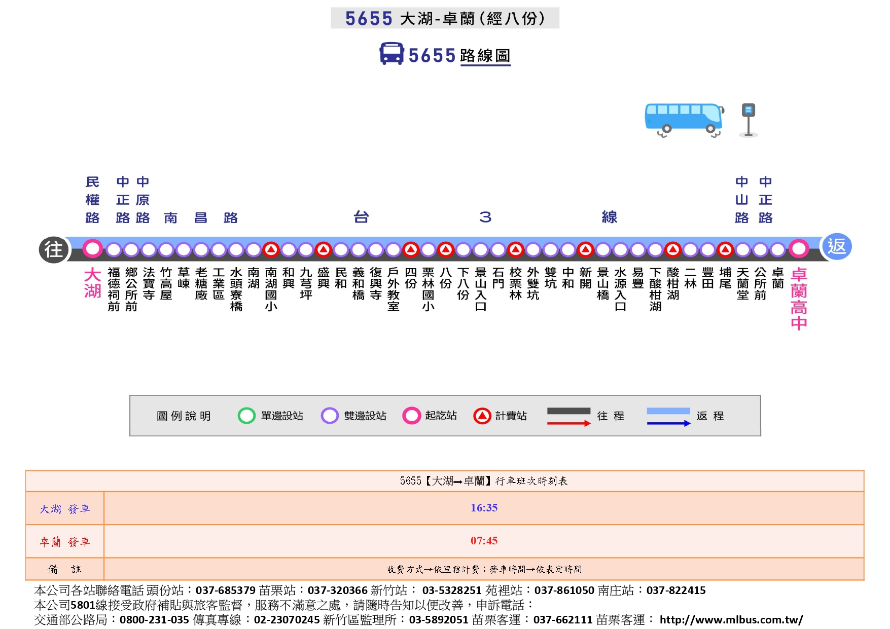Click the 酸柑湖 fare stop marker
This screenshot has width=890, height=629.
[x=673, y=249]
